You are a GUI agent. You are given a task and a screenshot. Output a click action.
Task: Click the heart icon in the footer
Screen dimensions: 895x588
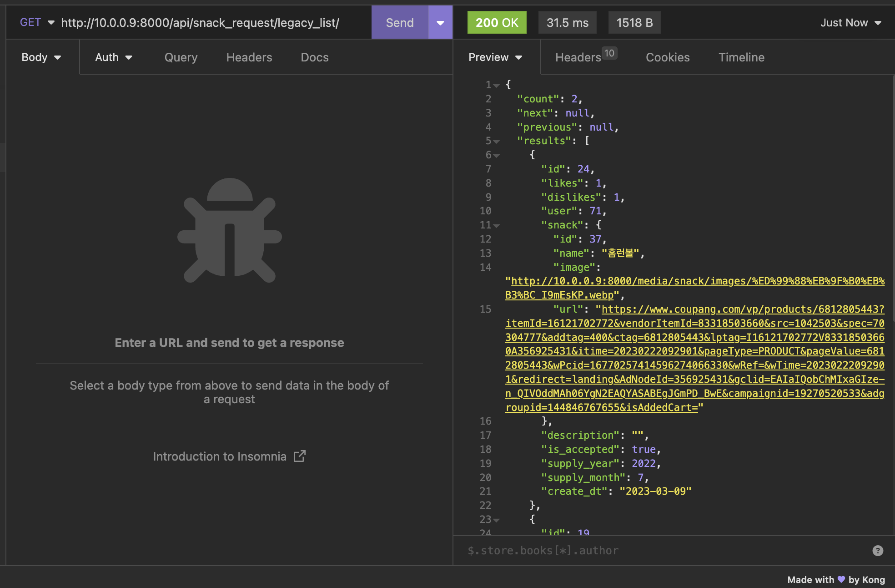pos(841,579)
